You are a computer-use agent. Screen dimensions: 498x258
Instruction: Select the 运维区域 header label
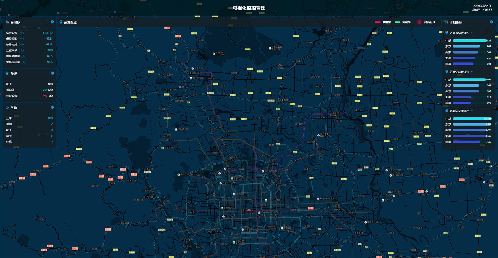coord(70,22)
